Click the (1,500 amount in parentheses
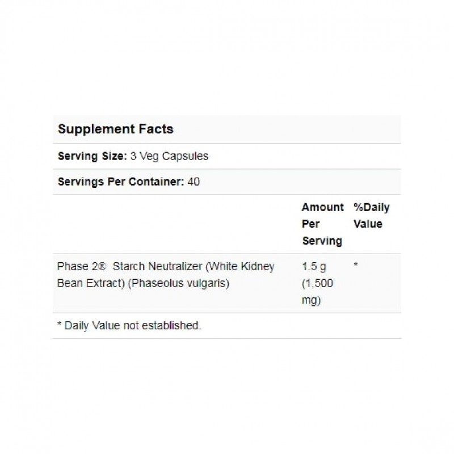Viewport: 454px width, 454px height. click(317, 283)
